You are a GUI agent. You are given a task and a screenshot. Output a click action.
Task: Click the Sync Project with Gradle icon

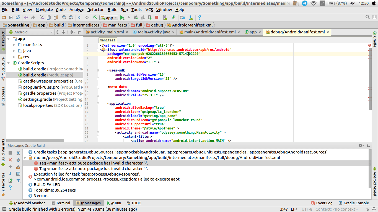point(174,17)
